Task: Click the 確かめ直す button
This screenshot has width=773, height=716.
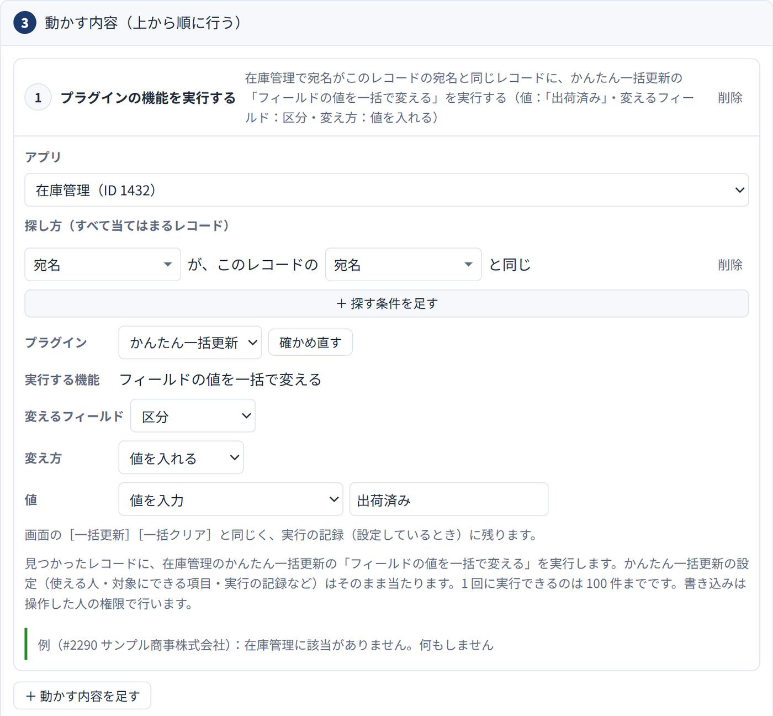Action: [310, 343]
